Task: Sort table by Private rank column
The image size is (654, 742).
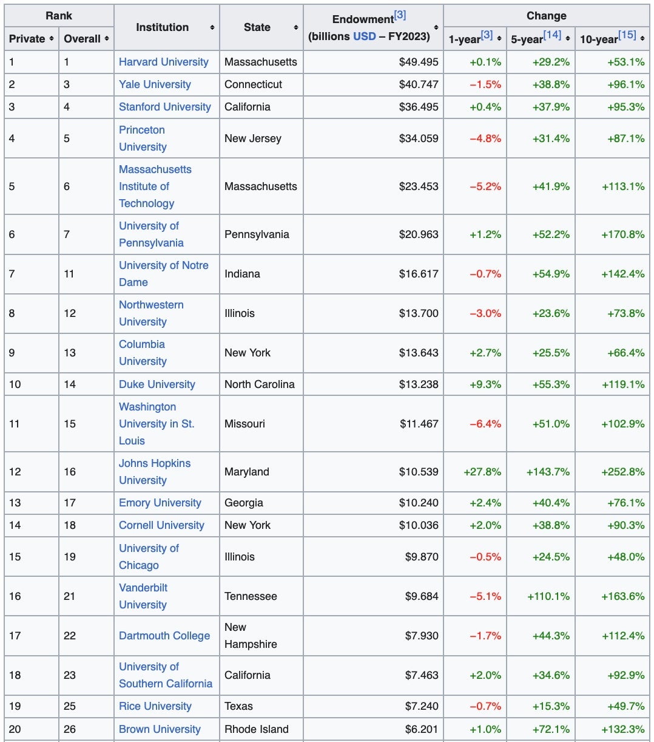Action: [52, 39]
